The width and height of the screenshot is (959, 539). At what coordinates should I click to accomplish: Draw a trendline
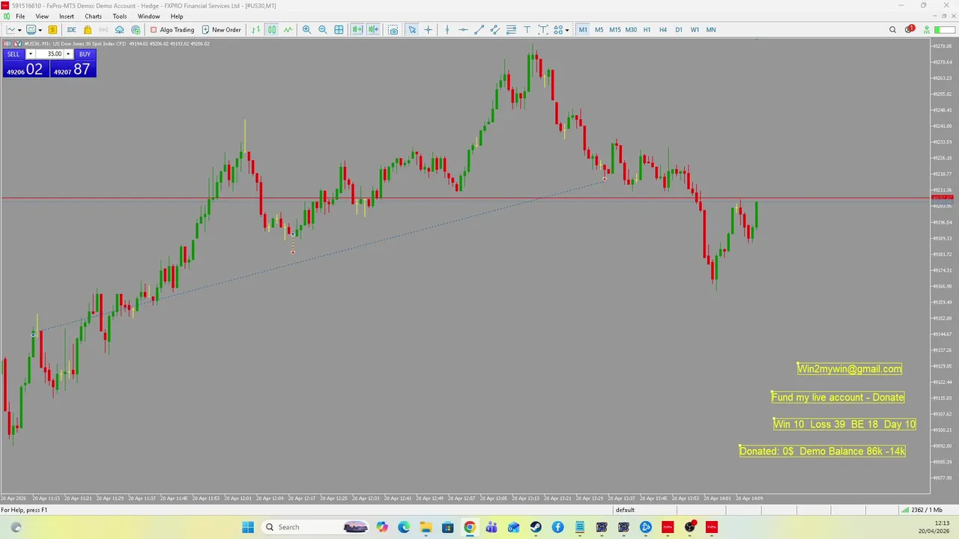point(479,30)
